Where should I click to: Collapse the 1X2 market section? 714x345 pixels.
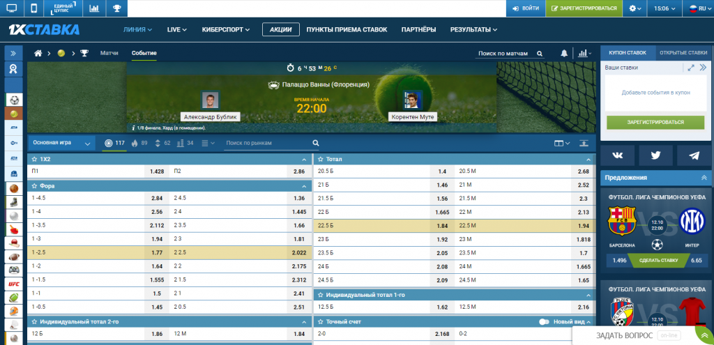(303, 159)
